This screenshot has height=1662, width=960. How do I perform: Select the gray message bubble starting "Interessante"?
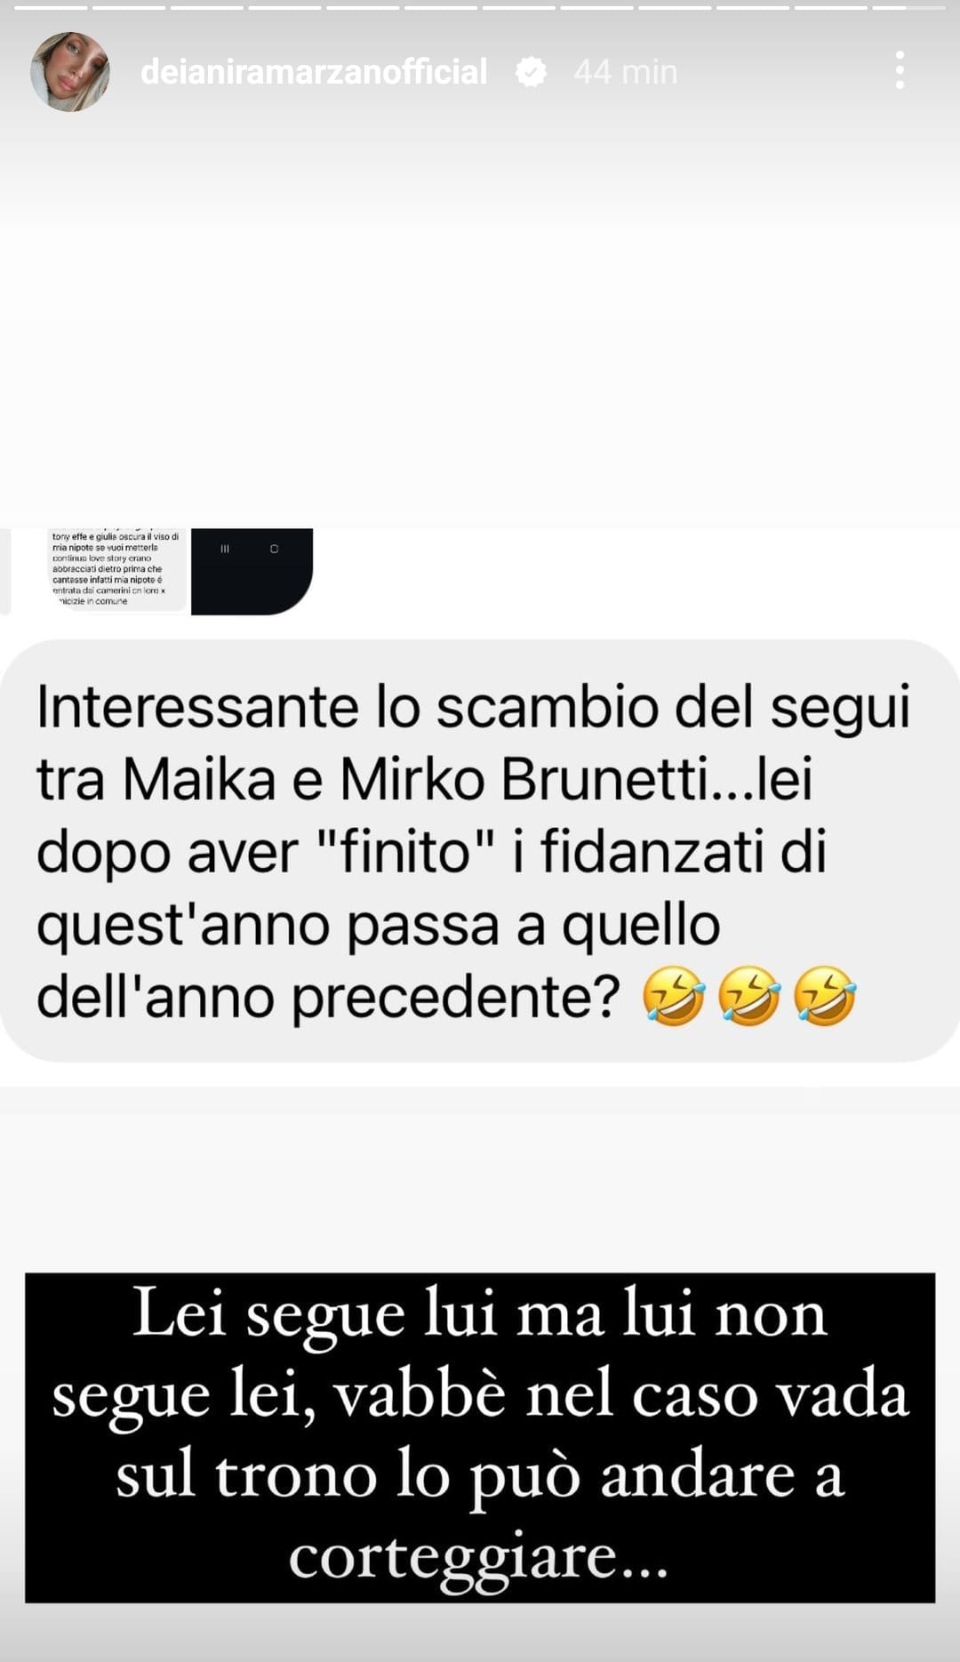pyautogui.click(x=480, y=850)
